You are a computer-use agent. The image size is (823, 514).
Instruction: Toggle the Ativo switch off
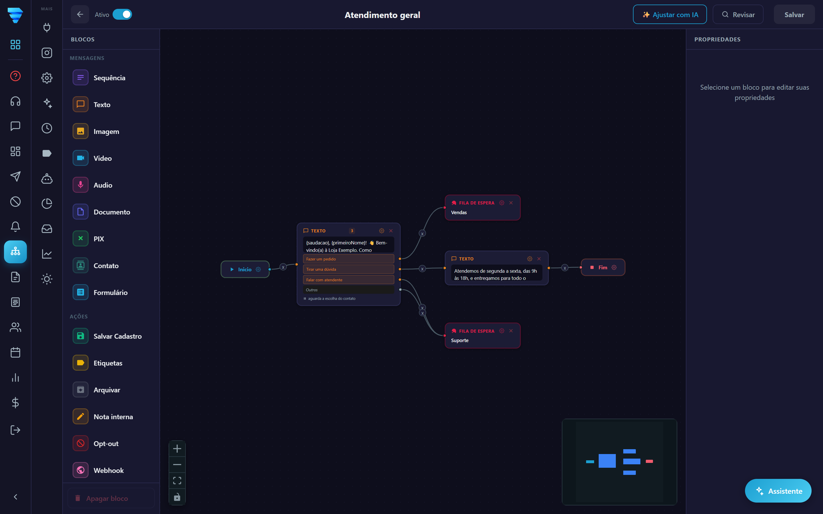point(122,14)
